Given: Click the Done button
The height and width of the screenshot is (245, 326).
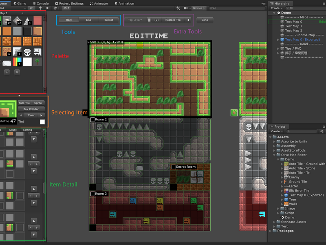Looking at the screenshot, I should click(x=205, y=20).
